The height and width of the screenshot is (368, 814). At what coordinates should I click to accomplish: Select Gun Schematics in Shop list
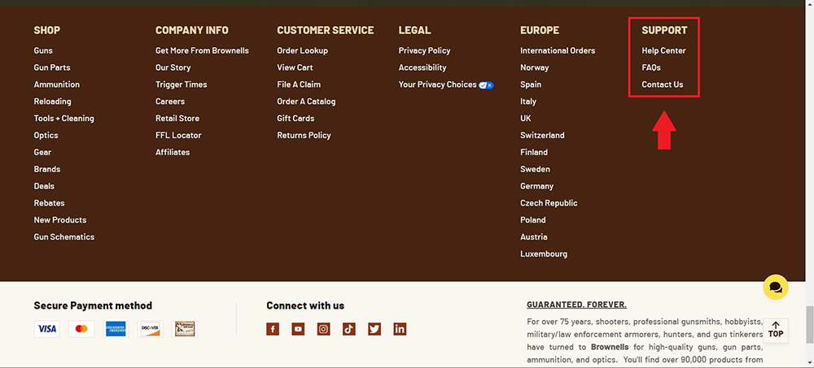[63, 237]
